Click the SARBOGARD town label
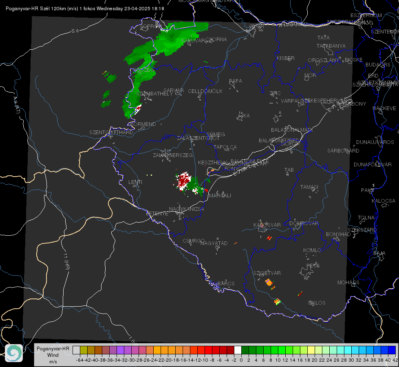399x367 pixels. pyautogui.click(x=343, y=151)
